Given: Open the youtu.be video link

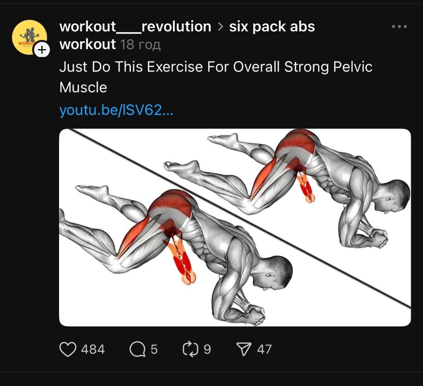Looking at the screenshot, I should (x=116, y=110).
